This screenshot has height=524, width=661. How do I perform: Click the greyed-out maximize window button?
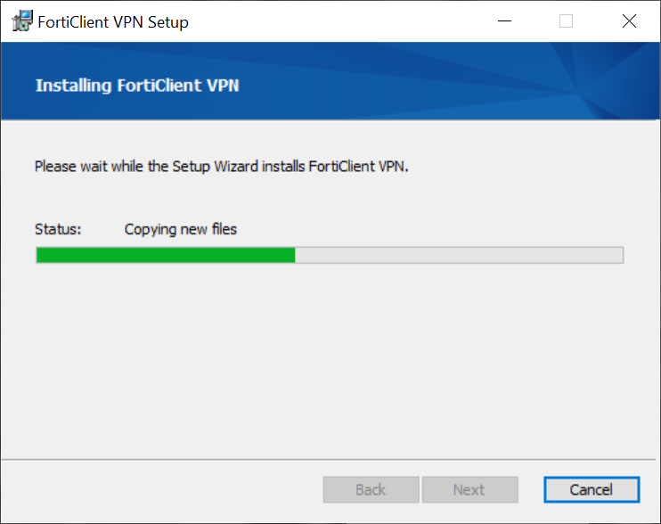(566, 21)
